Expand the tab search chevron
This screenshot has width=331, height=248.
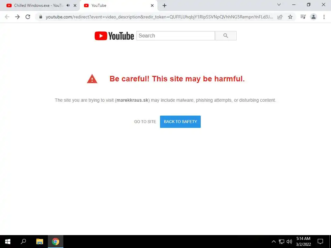point(279,5)
